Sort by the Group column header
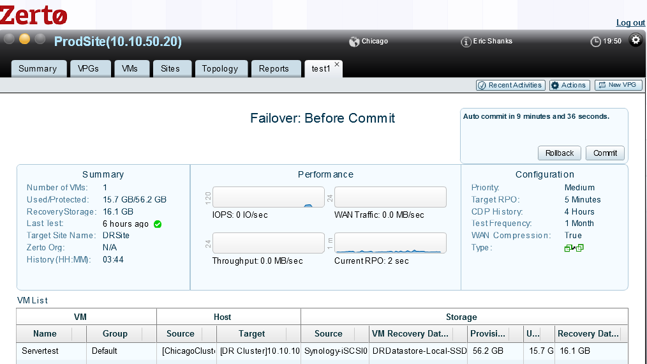Image resolution: width=647 pixels, height=364 pixels. click(x=115, y=333)
